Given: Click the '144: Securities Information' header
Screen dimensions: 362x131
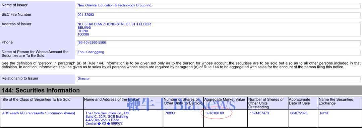Looking at the screenshot, I should [x=41, y=90].
